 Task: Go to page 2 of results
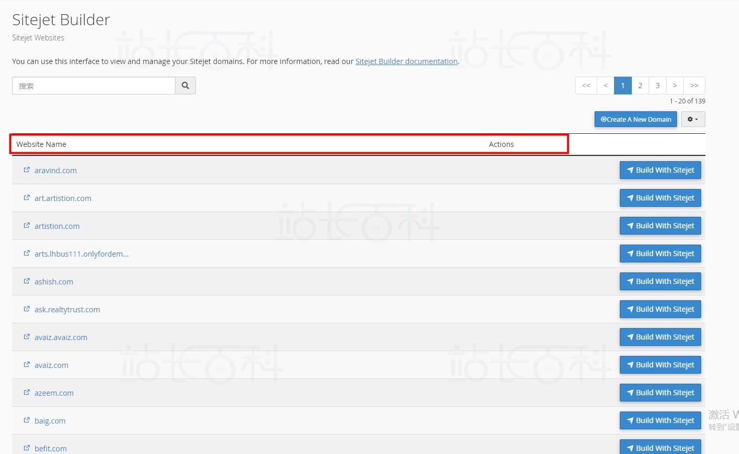pos(640,86)
